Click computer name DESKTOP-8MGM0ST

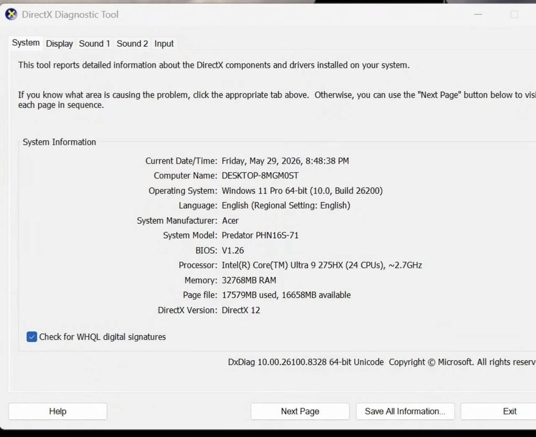click(x=260, y=176)
